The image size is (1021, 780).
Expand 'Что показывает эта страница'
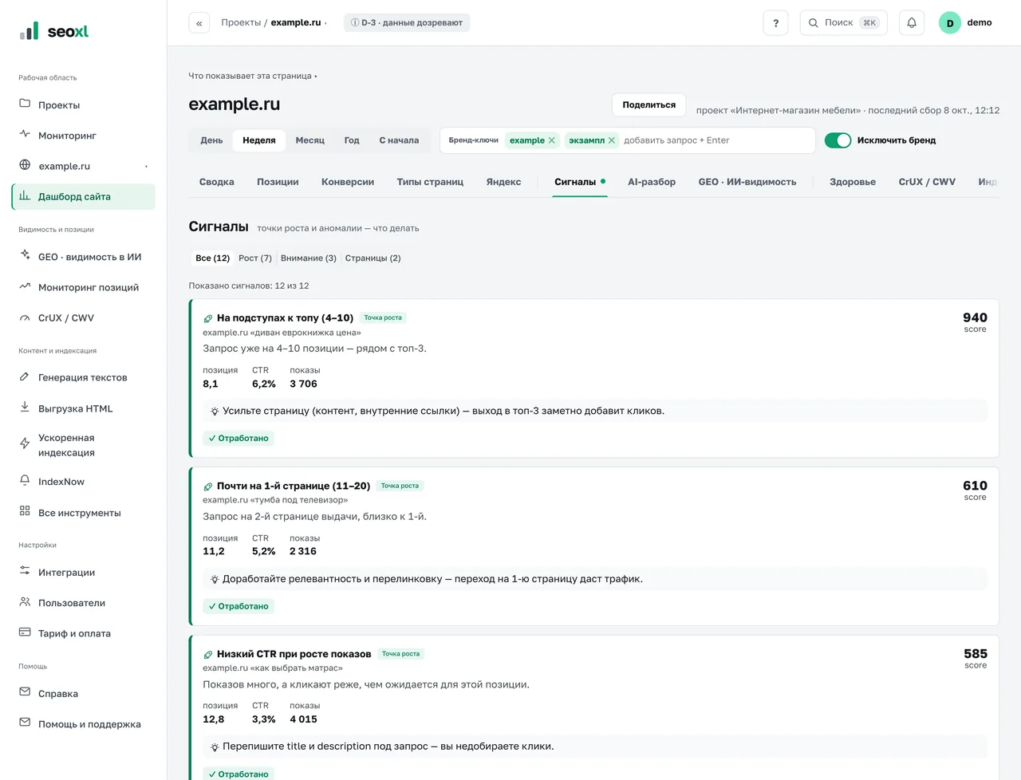click(253, 76)
